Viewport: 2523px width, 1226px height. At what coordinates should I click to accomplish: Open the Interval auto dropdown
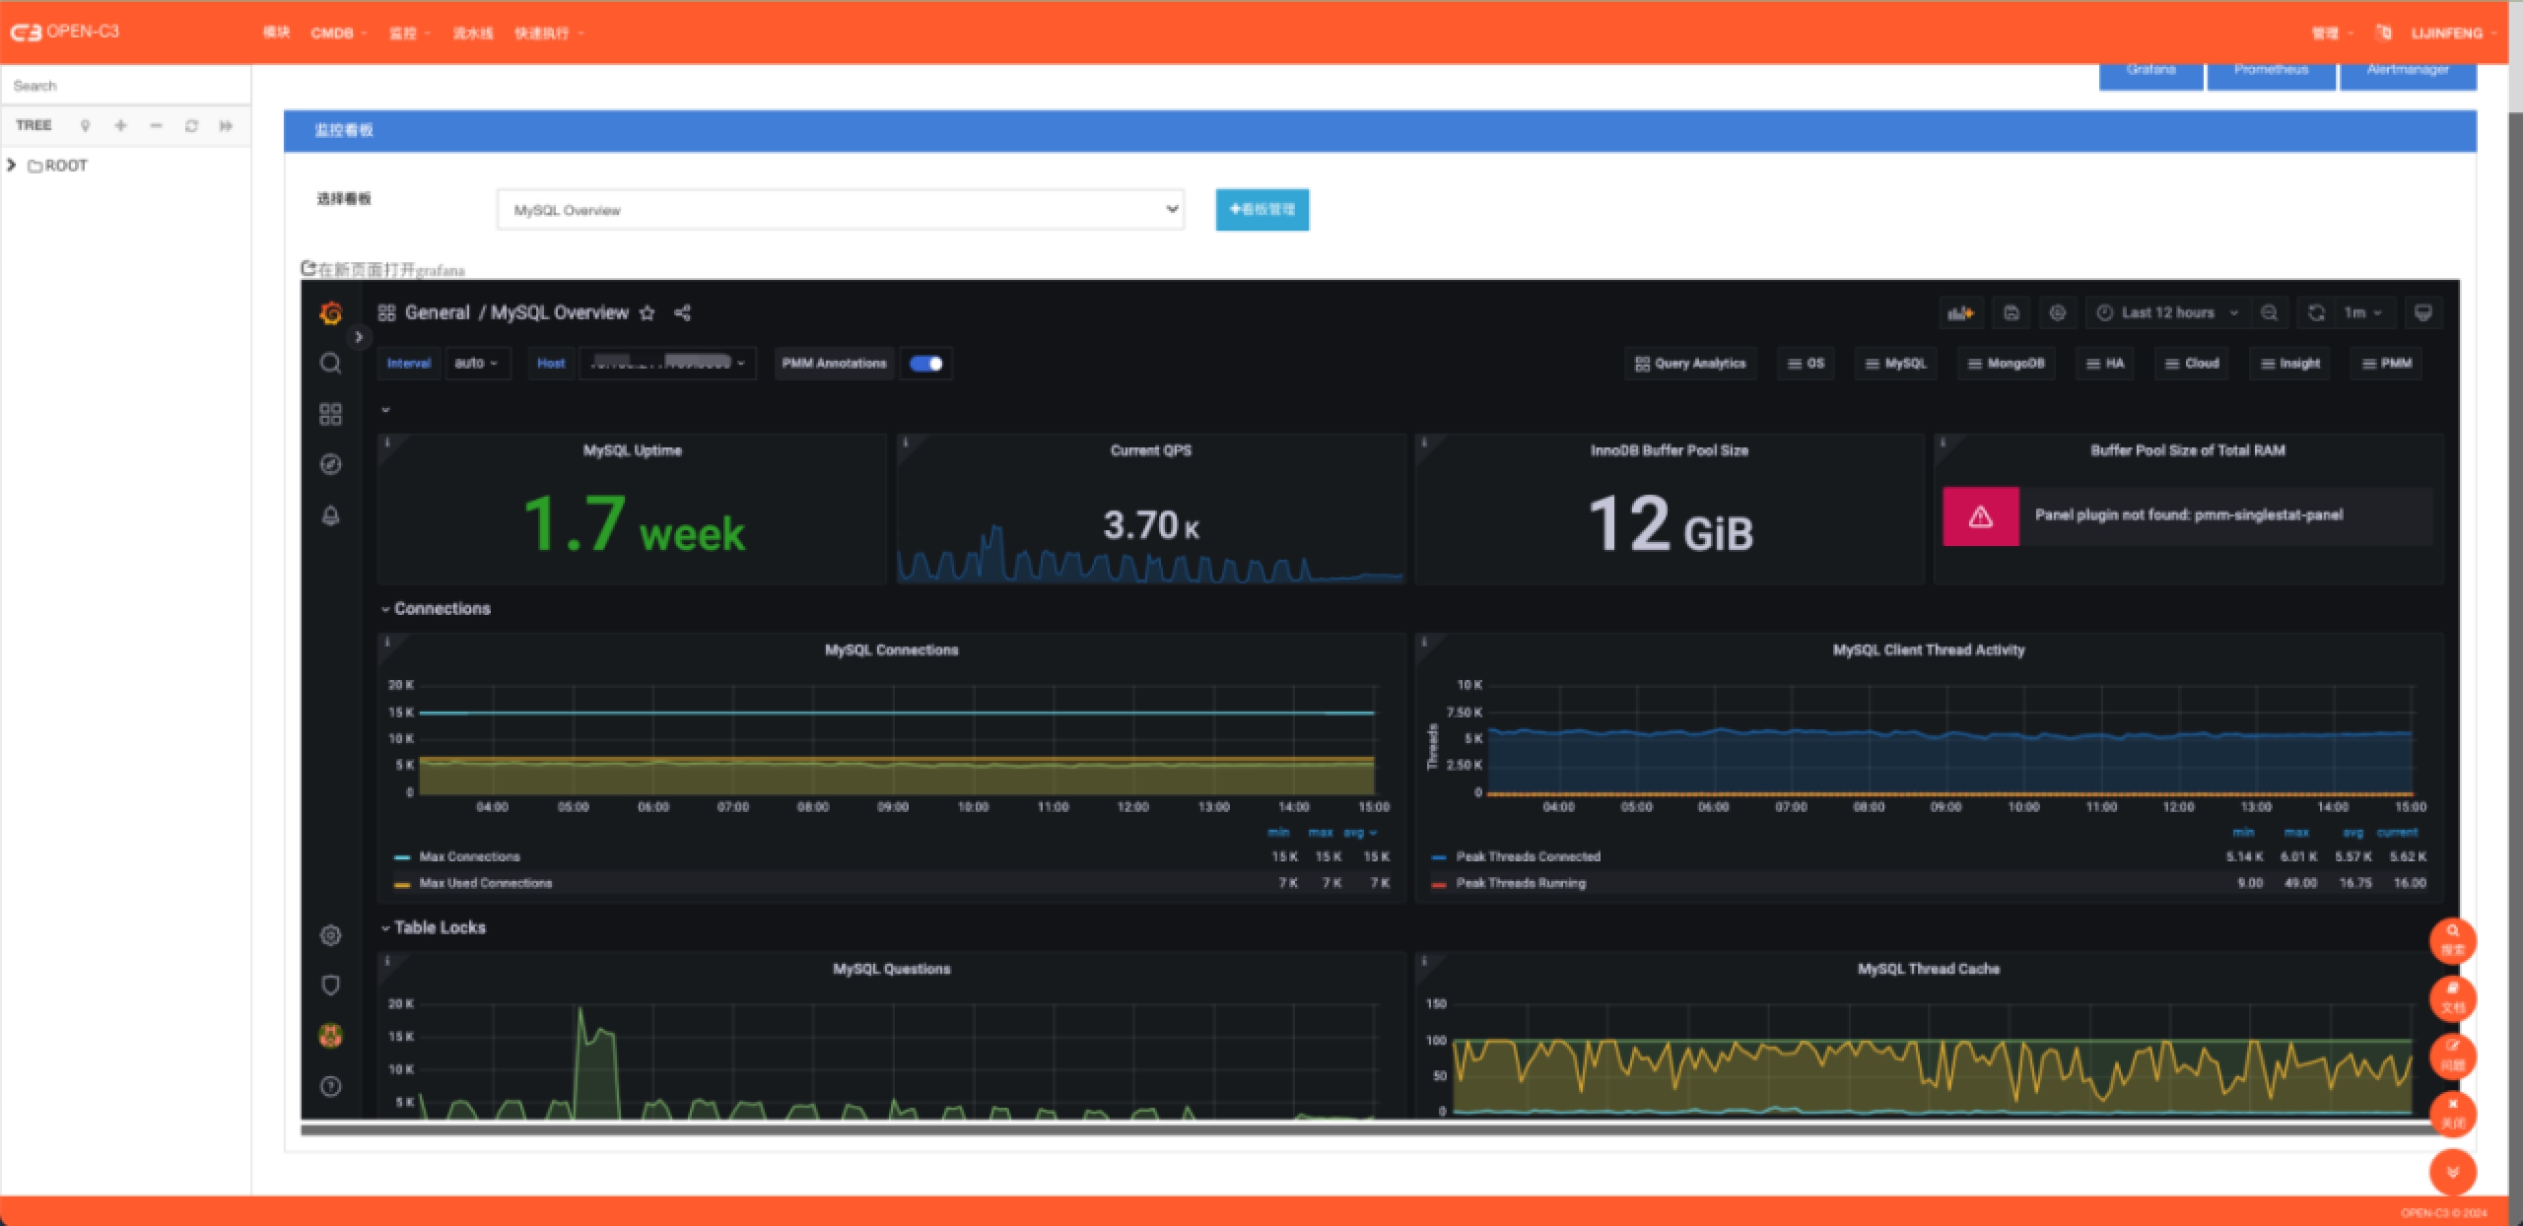point(477,364)
